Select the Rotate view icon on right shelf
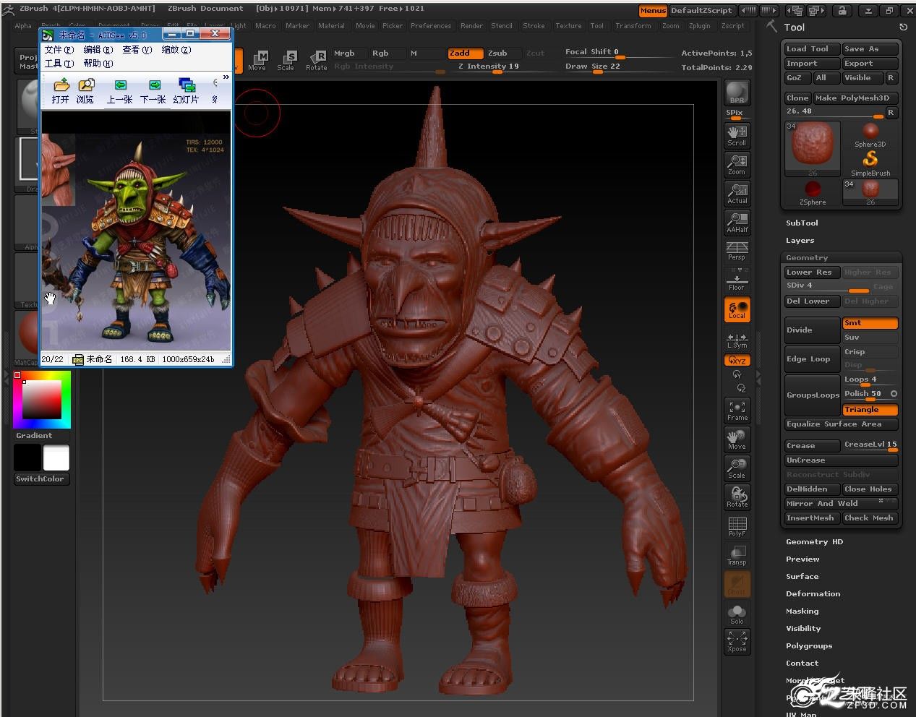The image size is (916, 717). click(737, 497)
